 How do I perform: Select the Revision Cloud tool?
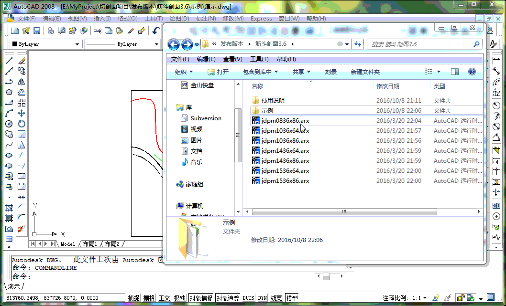tap(9, 134)
